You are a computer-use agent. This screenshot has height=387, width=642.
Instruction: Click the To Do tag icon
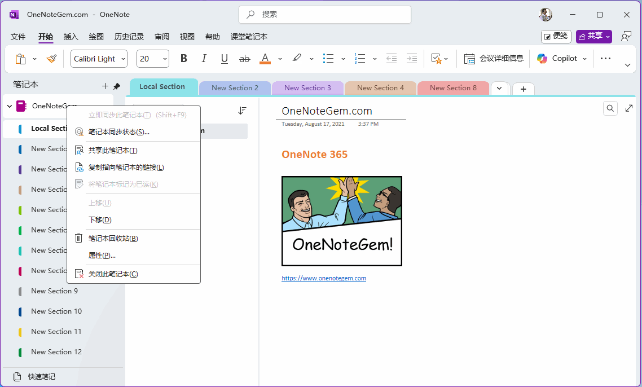point(437,59)
